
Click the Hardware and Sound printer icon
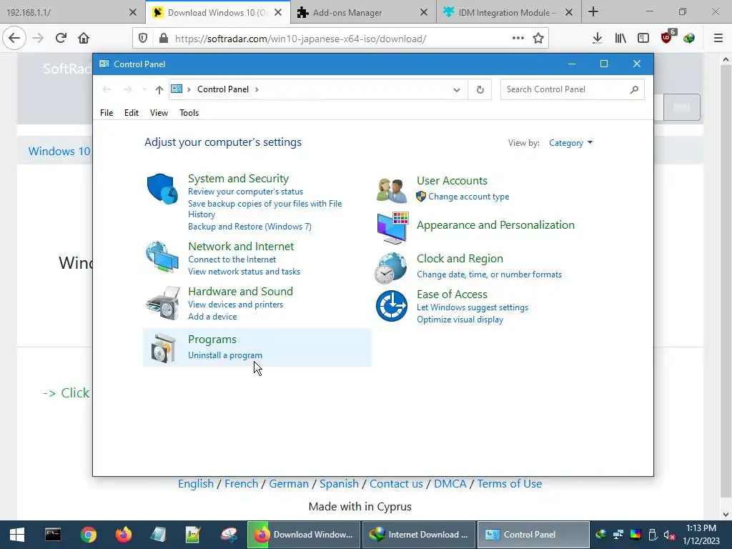[x=162, y=303]
